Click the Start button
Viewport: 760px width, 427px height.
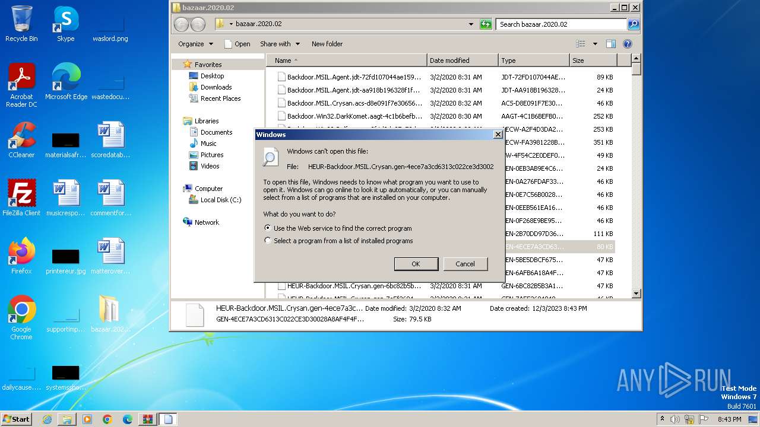pyautogui.click(x=16, y=419)
